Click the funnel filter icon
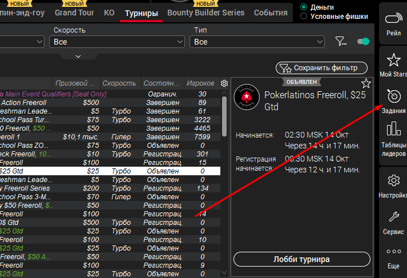This screenshot has width=407, height=278. [340, 41]
